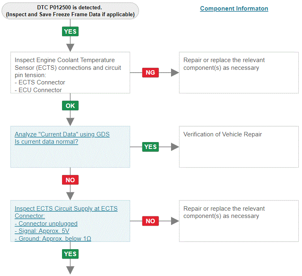Click the red NO badge below current data box
This screenshot has height=276, width=302.
[x=70, y=180]
